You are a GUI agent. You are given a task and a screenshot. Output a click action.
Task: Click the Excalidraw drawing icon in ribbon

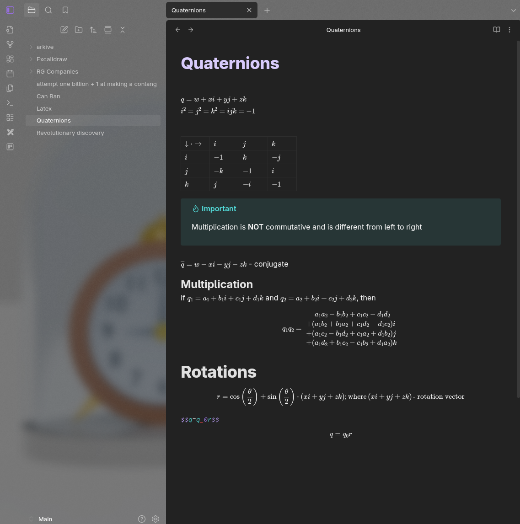[x=10, y=132]
